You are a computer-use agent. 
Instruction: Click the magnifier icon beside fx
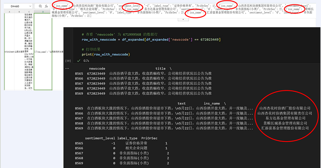(41, 6)
